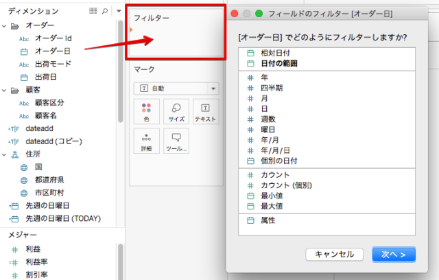Choose 曜日 in the filter list
This screenshot has height=280, width=439.
327,130
